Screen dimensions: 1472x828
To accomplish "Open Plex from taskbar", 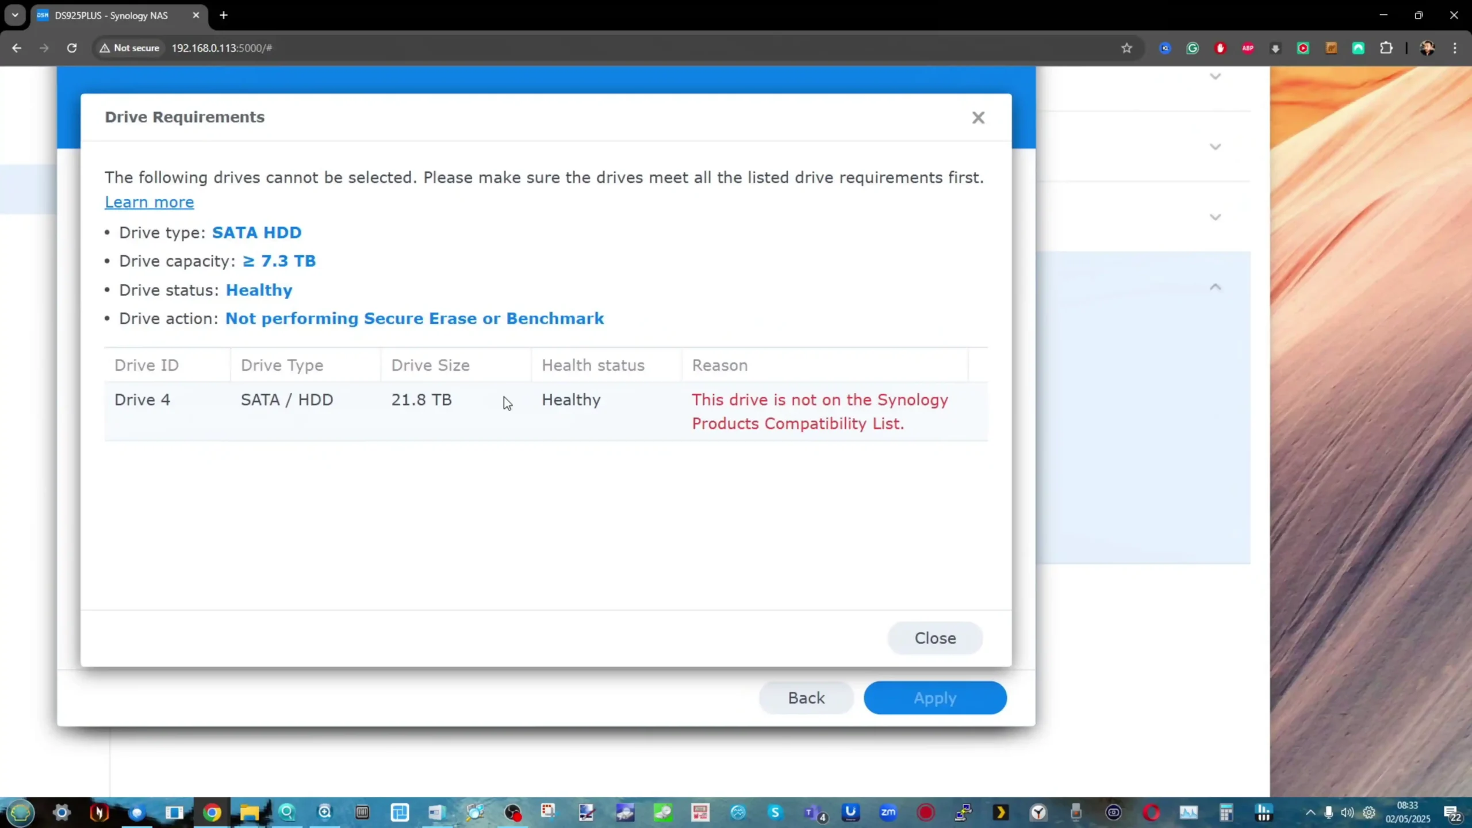I will click(1000, 812).
